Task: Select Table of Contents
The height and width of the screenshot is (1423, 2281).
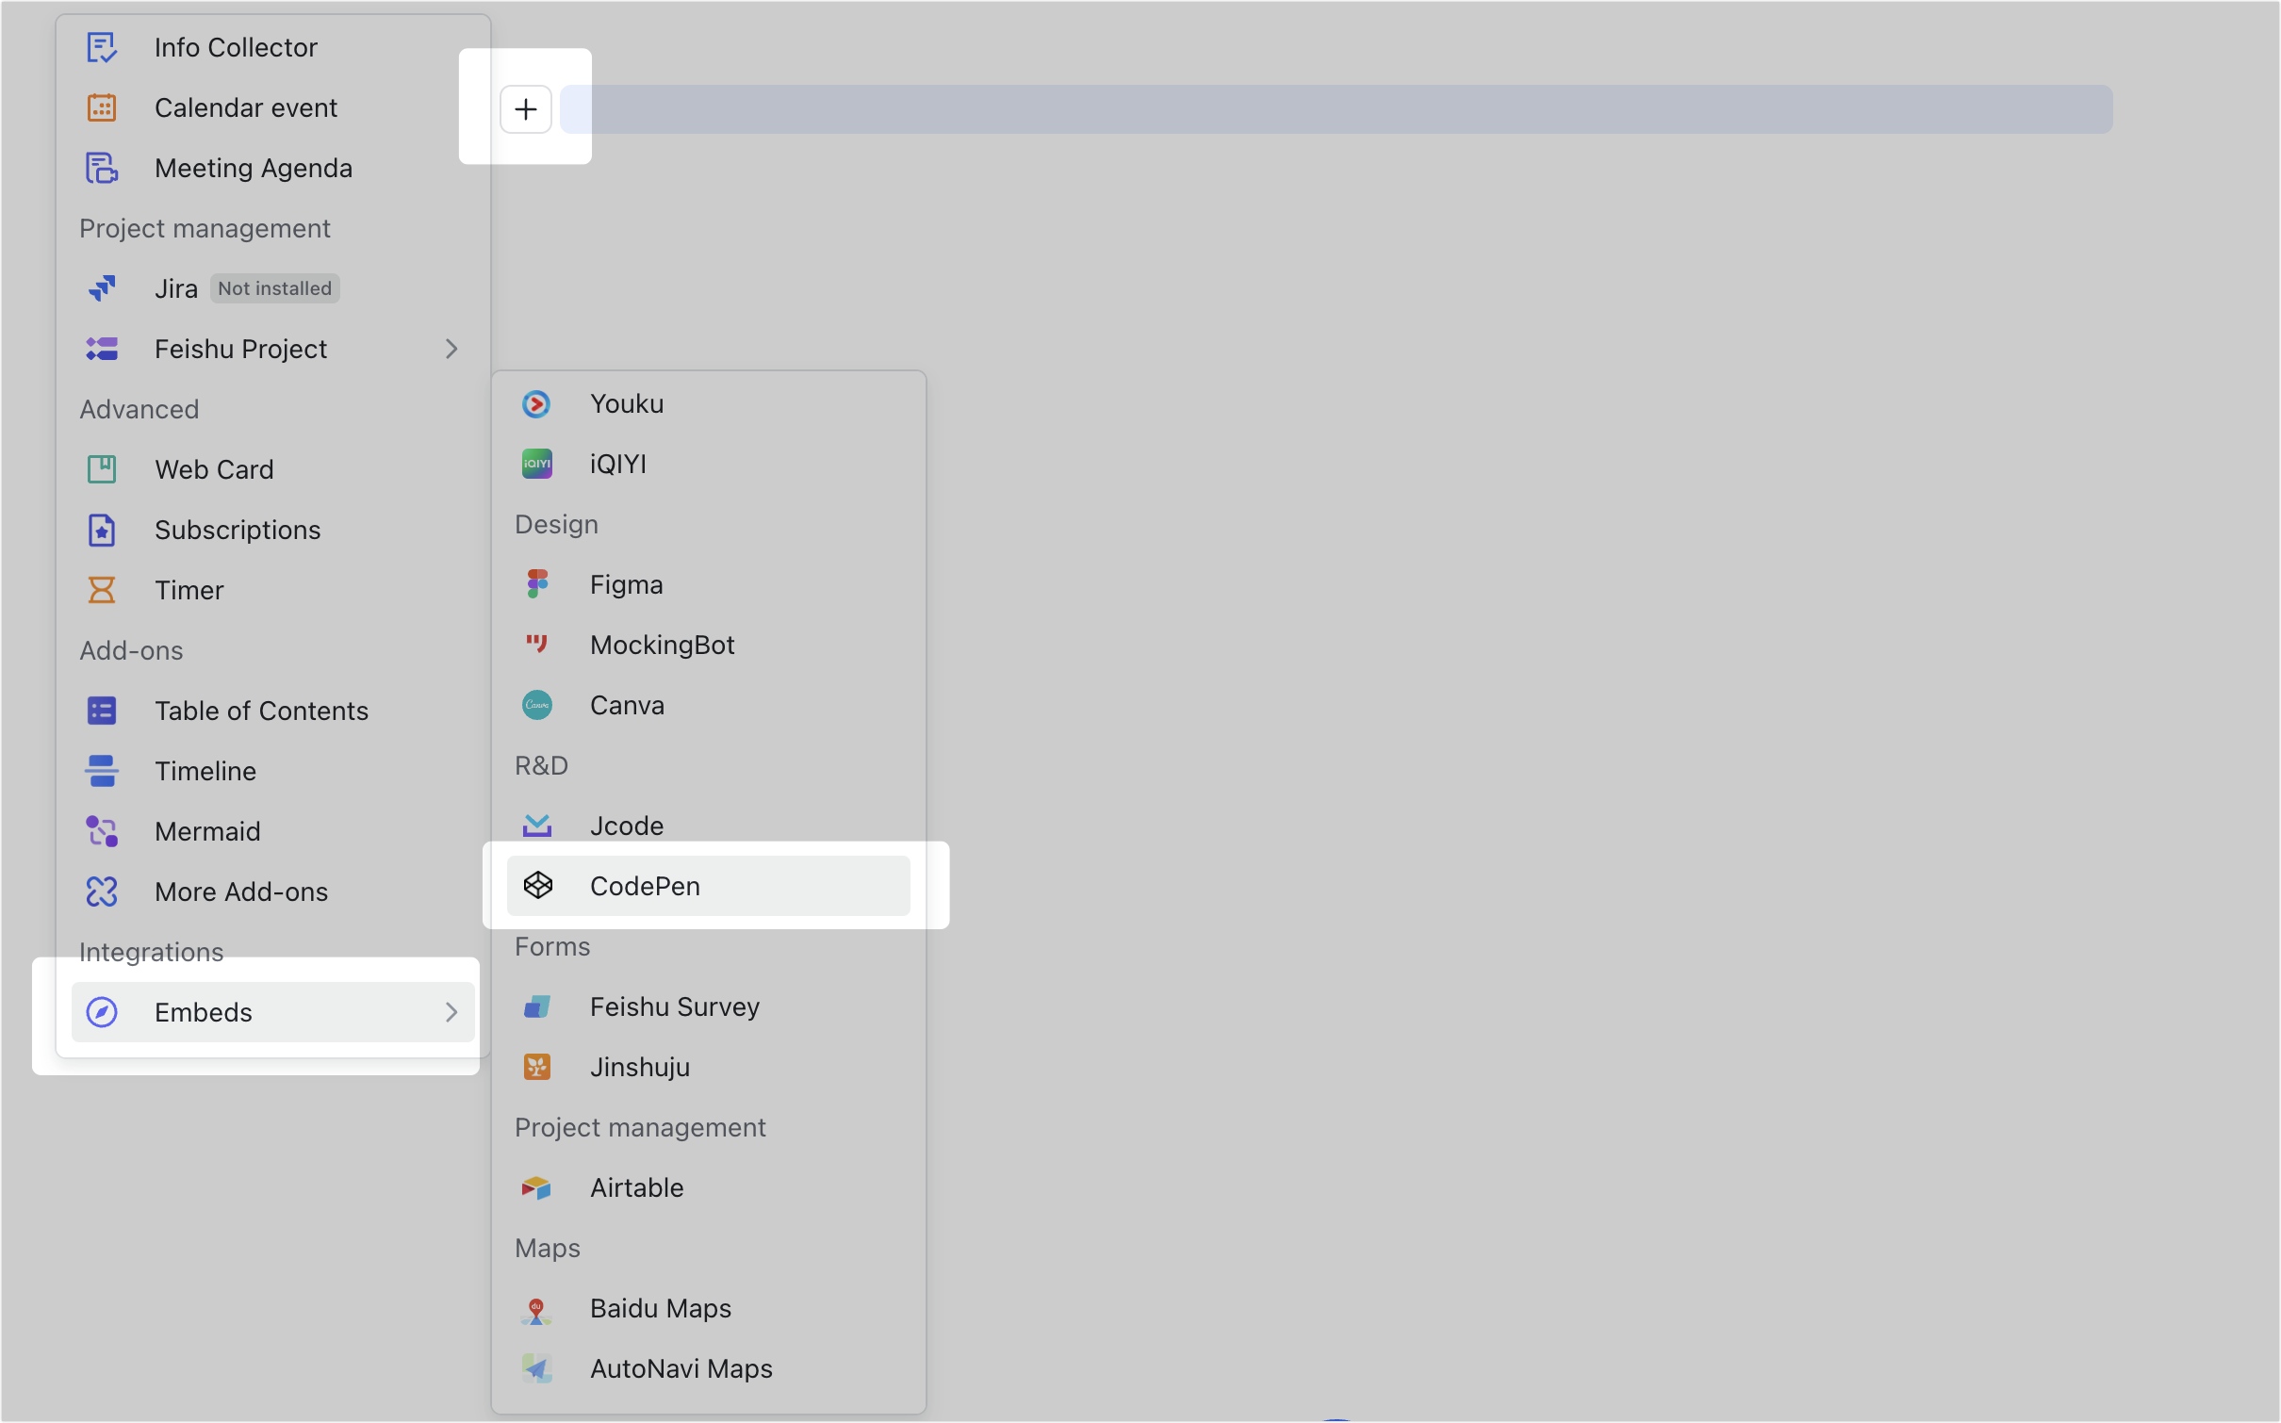Action: [261, 710]
